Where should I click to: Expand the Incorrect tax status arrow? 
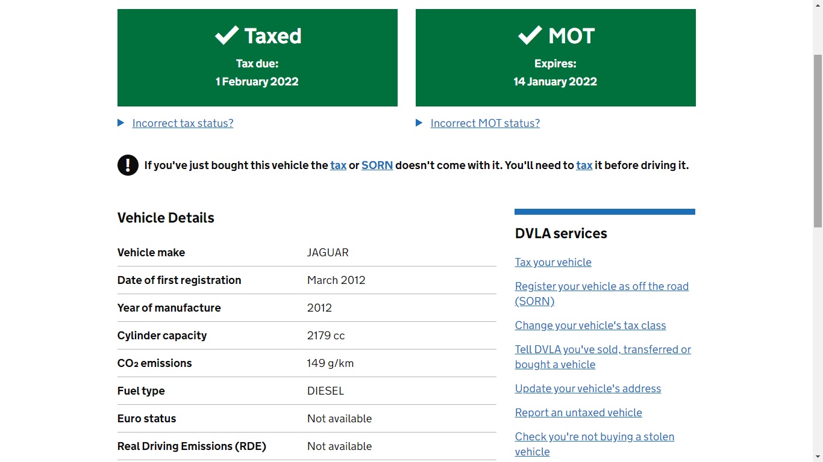pos(120,123)
